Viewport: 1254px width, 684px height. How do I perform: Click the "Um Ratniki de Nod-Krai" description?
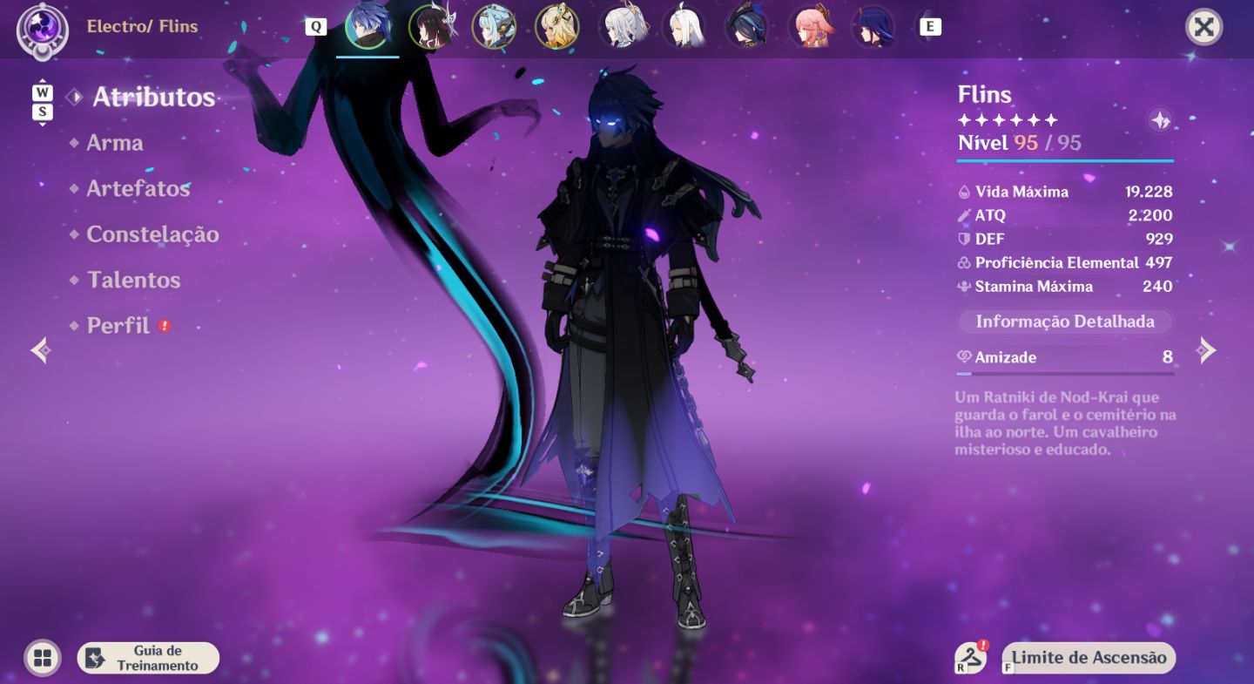(1066, 423)
